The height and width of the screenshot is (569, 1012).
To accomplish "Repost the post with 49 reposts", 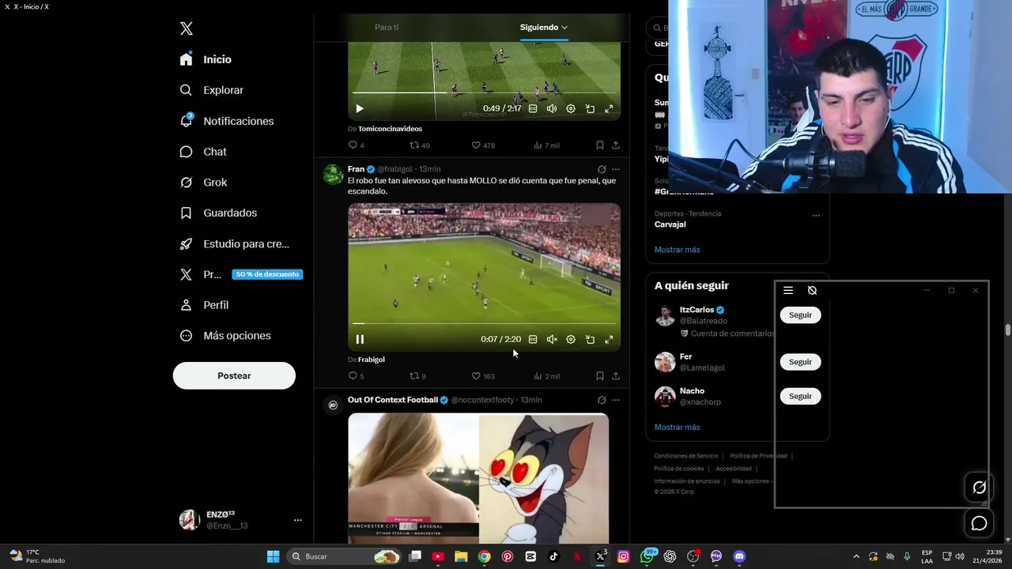I will tap(419, 145).
